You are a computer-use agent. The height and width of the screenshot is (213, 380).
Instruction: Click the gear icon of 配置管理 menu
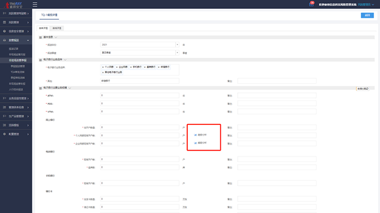click(4, 134)
